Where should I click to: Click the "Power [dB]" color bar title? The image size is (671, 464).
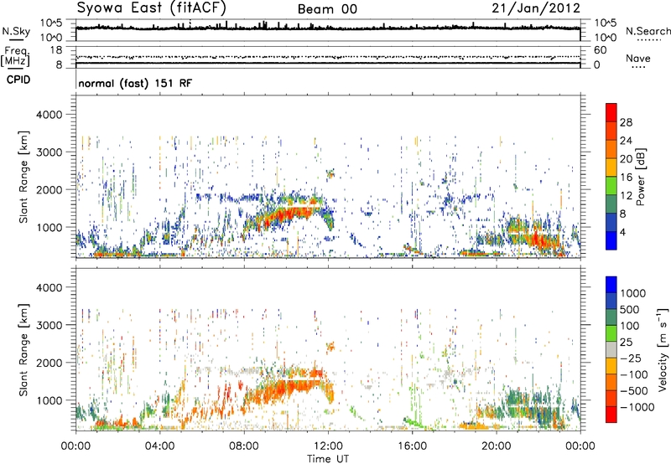pyautogui.click(x=640, y=177)
